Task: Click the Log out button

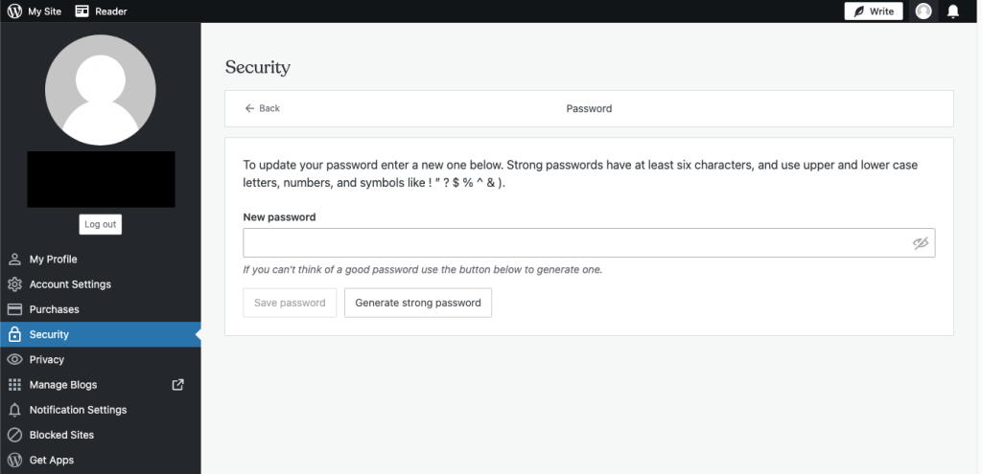Action: tap(100, 224)
